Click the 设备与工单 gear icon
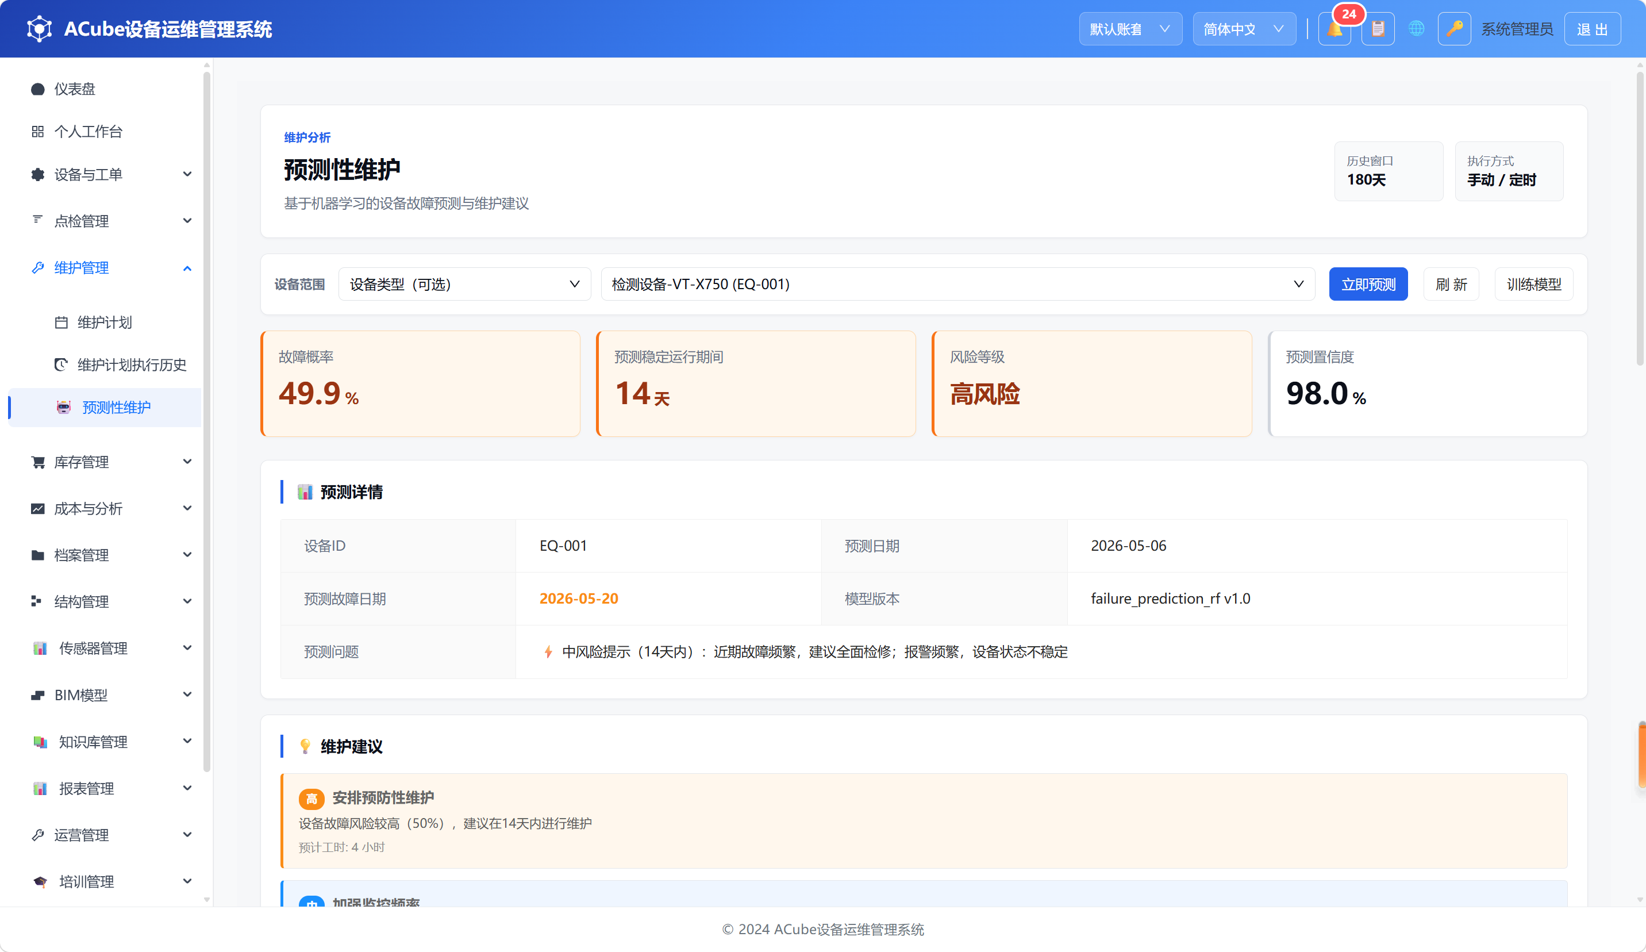This screenshot has height=952, width=1646. 38,174
